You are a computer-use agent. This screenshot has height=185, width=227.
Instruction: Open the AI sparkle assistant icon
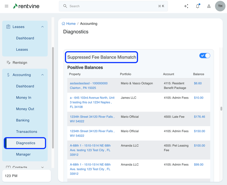click(x=186, y=6)
